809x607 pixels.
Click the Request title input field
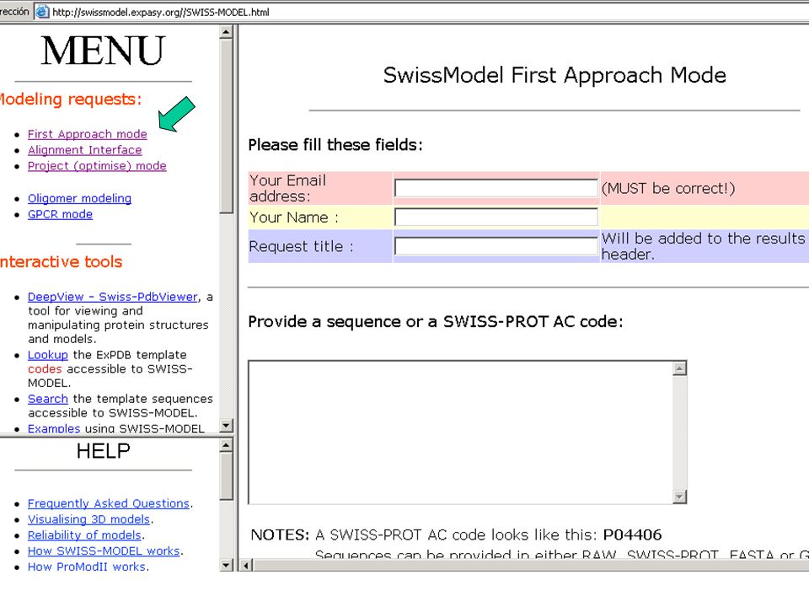click(496, 246)
